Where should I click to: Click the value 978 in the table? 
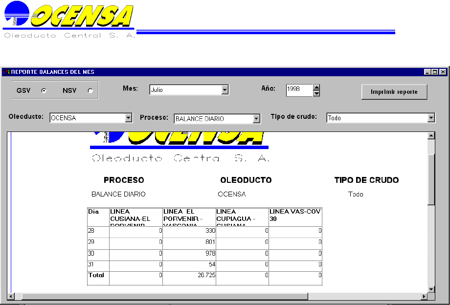coord(210,253)
